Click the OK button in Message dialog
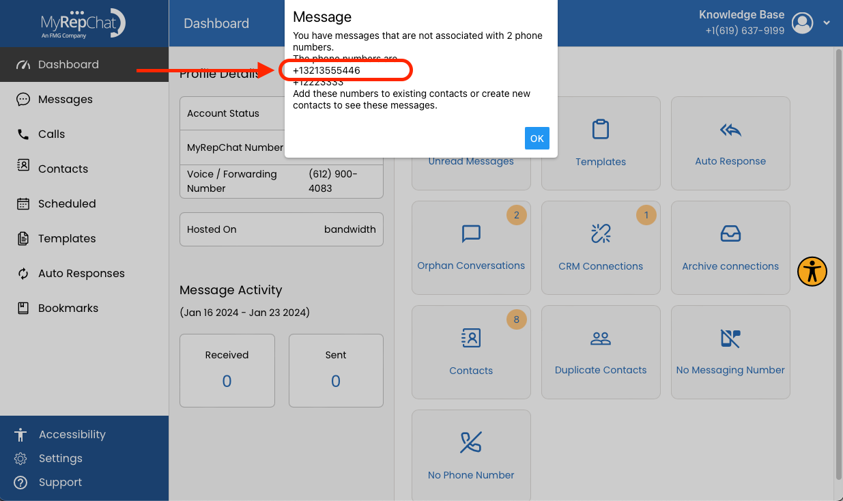The height and width of the screenshot is (501, 843). (537, 138)
